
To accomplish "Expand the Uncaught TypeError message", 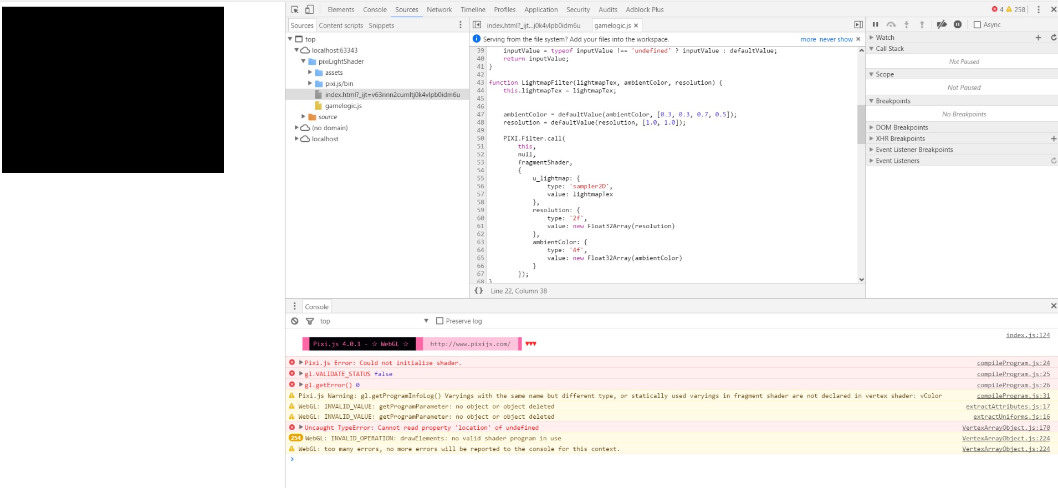I will click(x=301, y=427).
